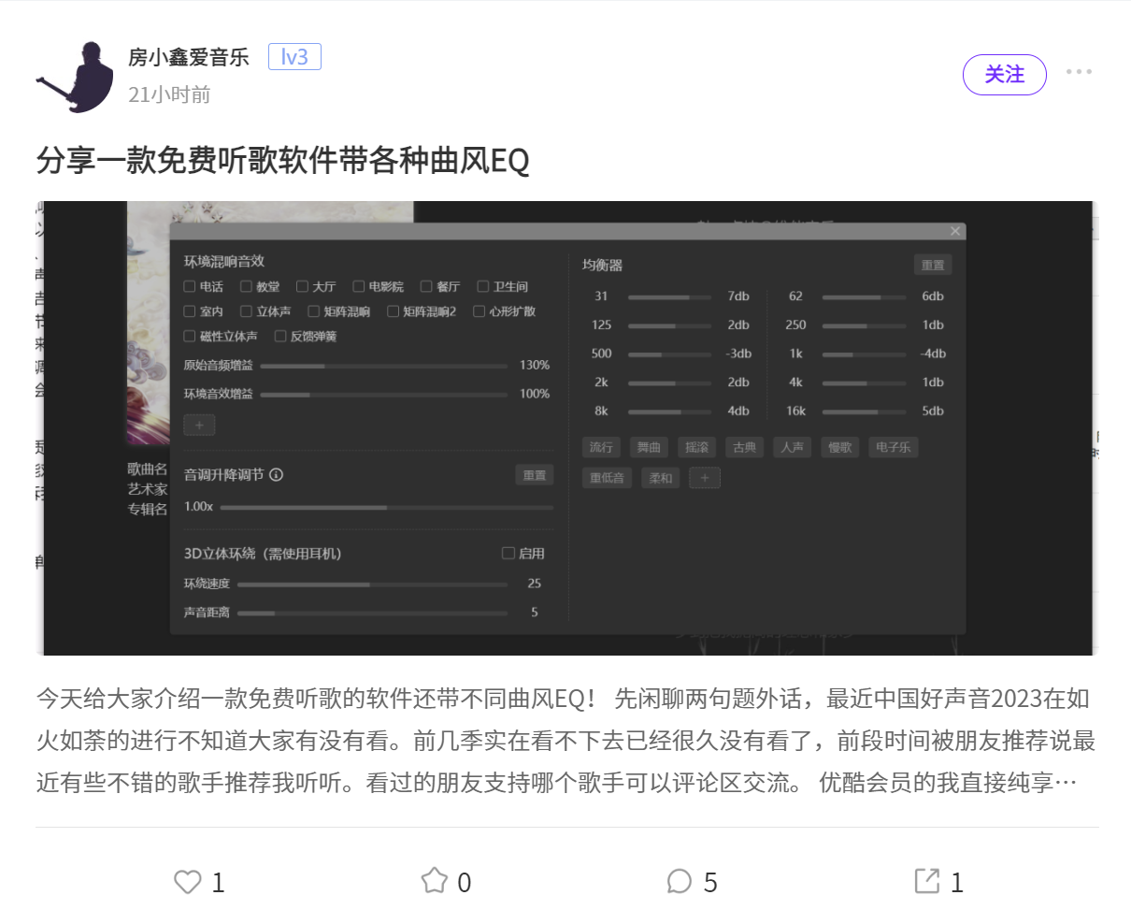The height and width of the screenshot is (924, 1131).
Task: Click the like heart icon
Action: coord(188,881)
